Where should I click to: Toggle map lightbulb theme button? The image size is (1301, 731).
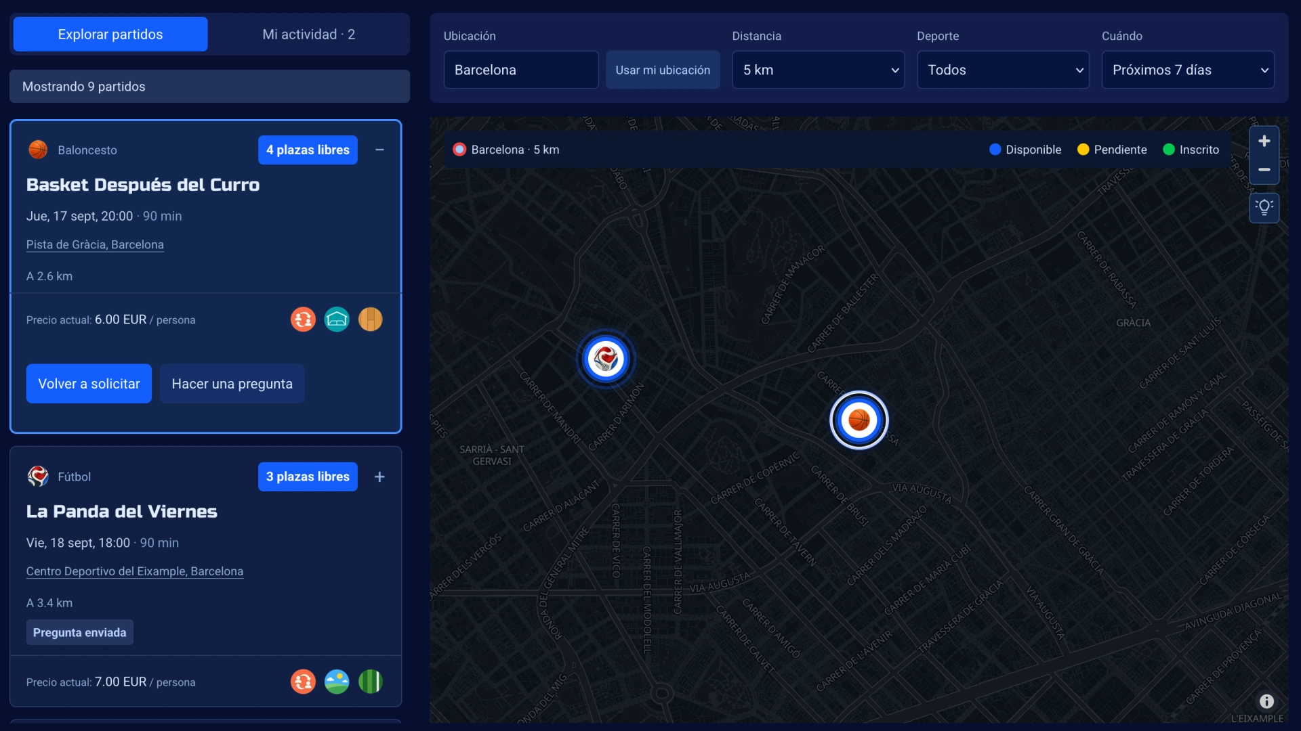point(1264,208)
